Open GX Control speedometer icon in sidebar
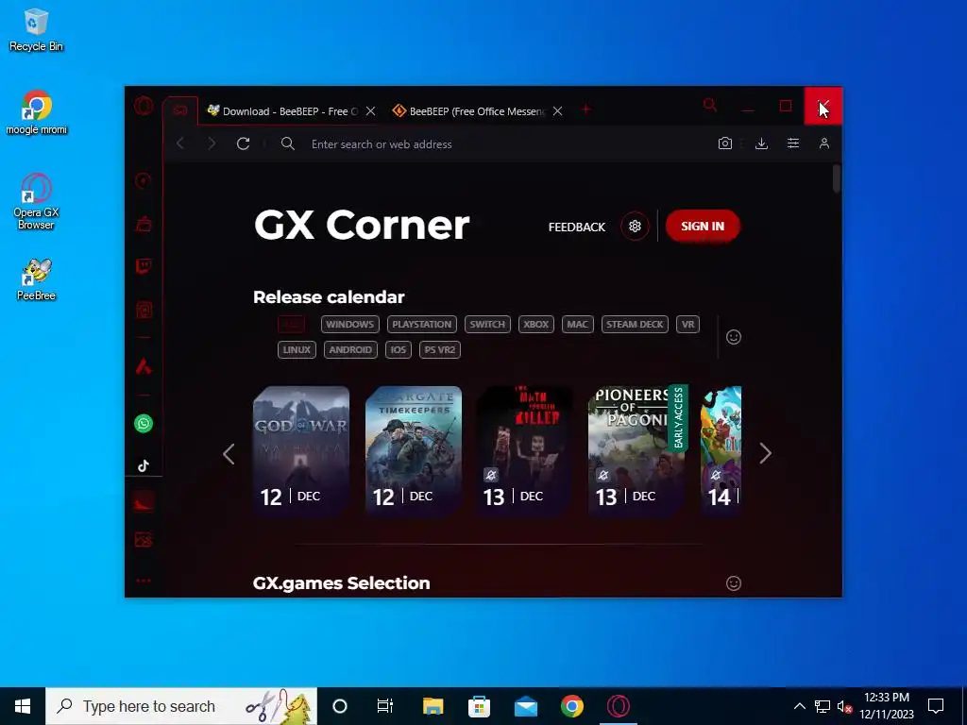Viewport: 967px width, 725px height. tap(144, 180)
